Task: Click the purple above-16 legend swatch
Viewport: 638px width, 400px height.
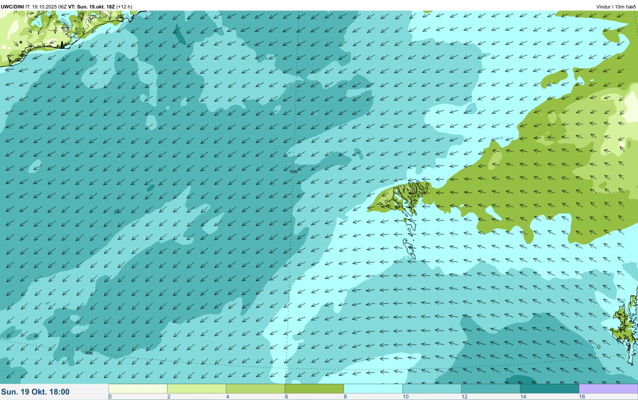Action: click(x=609, y=389)
